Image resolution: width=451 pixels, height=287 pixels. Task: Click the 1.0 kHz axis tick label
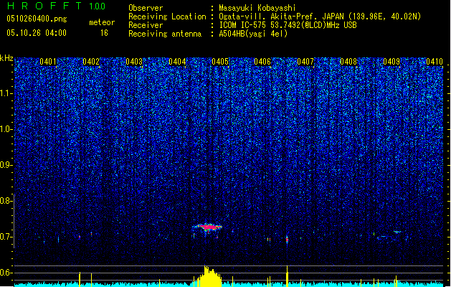[x=6, y=130]
